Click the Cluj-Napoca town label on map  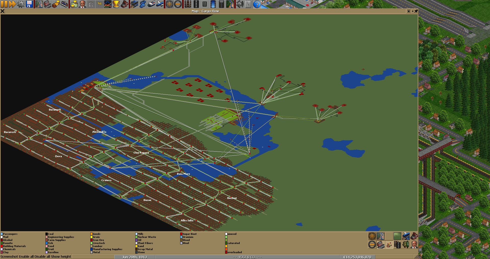pyautogui.click(x=141, y=153)
